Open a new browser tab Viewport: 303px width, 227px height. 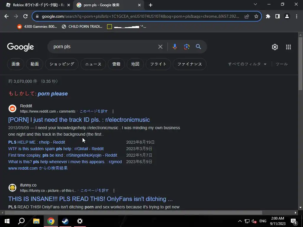151,5
